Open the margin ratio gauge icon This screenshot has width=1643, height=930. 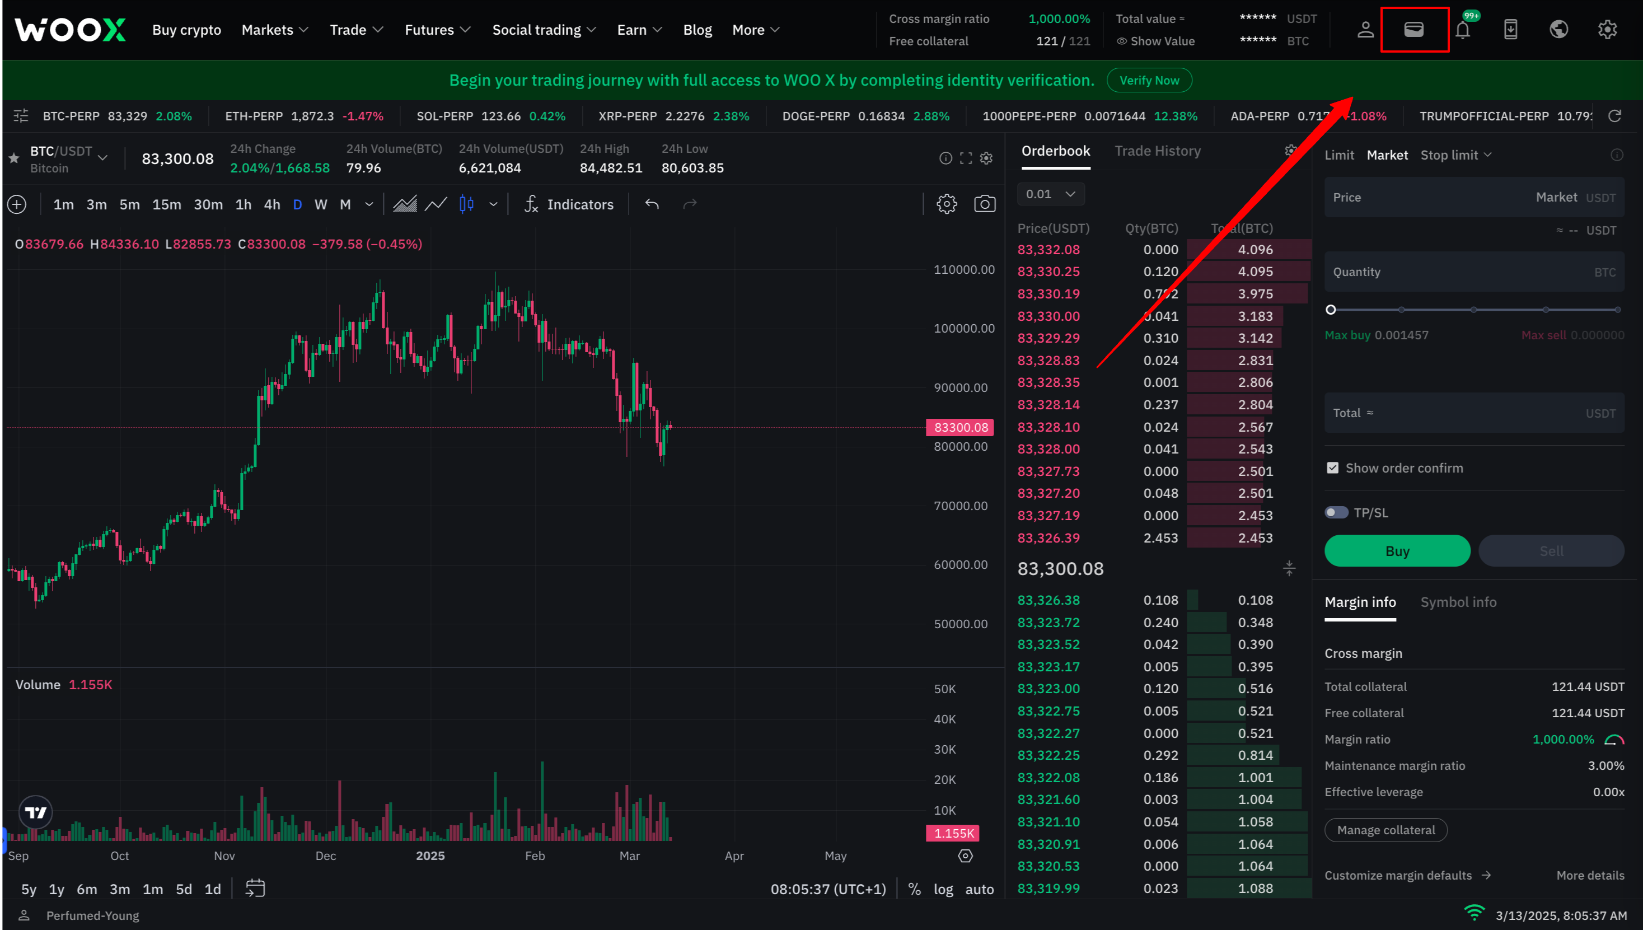(x=1614, y=740)
